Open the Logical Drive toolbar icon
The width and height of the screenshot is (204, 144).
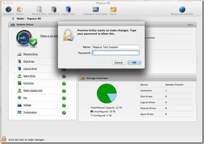pyautogui.click(x=68, y=9)
